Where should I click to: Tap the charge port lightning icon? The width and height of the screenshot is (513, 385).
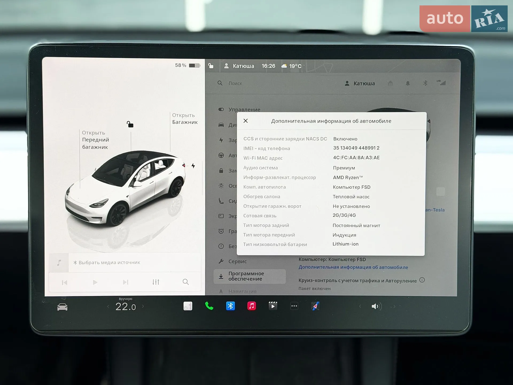(x=193, y=166)
